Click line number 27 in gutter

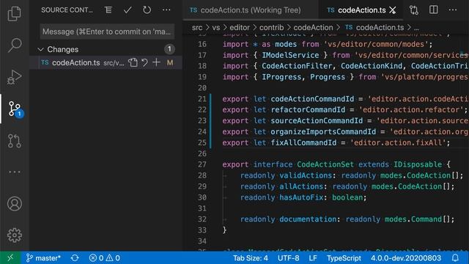point(202,164)
